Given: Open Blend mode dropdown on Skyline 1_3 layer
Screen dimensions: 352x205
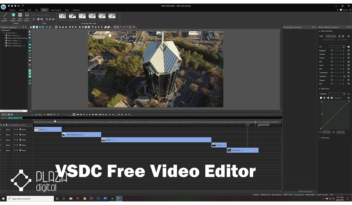Looking at the screenshot, I should 9,140.
